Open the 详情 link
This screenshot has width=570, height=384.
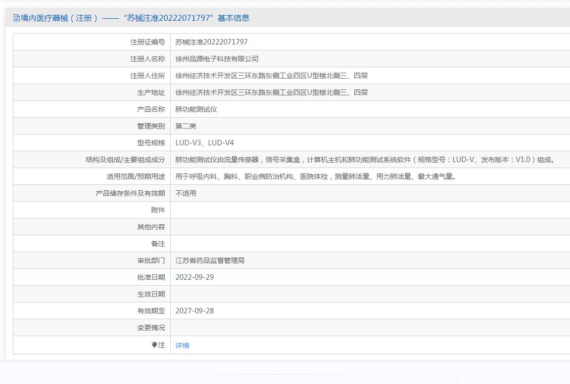pyautogui.click(x=182, y=345)
